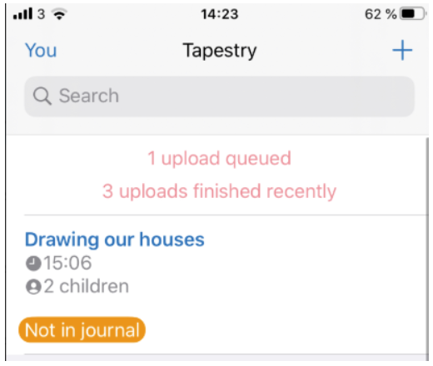Open 1 upload queued status
This screenshot has height=366, width=433.
[219, 158]
